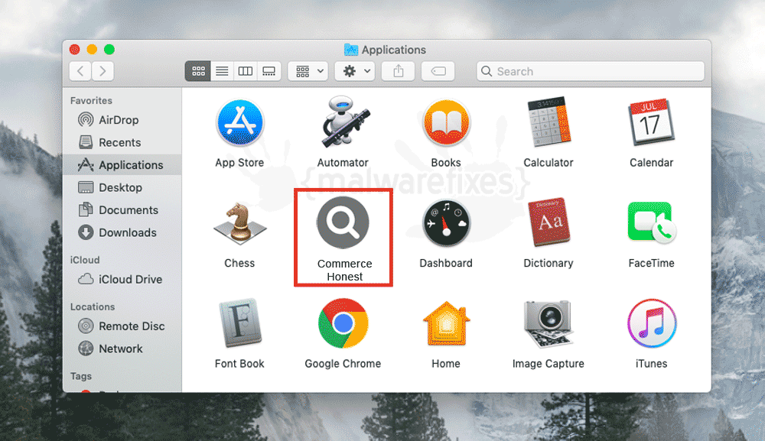The width and height of the screenshot is (765, 441).
Task: Click the "Image Capture" name label
Action: pyautogui.click(x=548, y=364)
